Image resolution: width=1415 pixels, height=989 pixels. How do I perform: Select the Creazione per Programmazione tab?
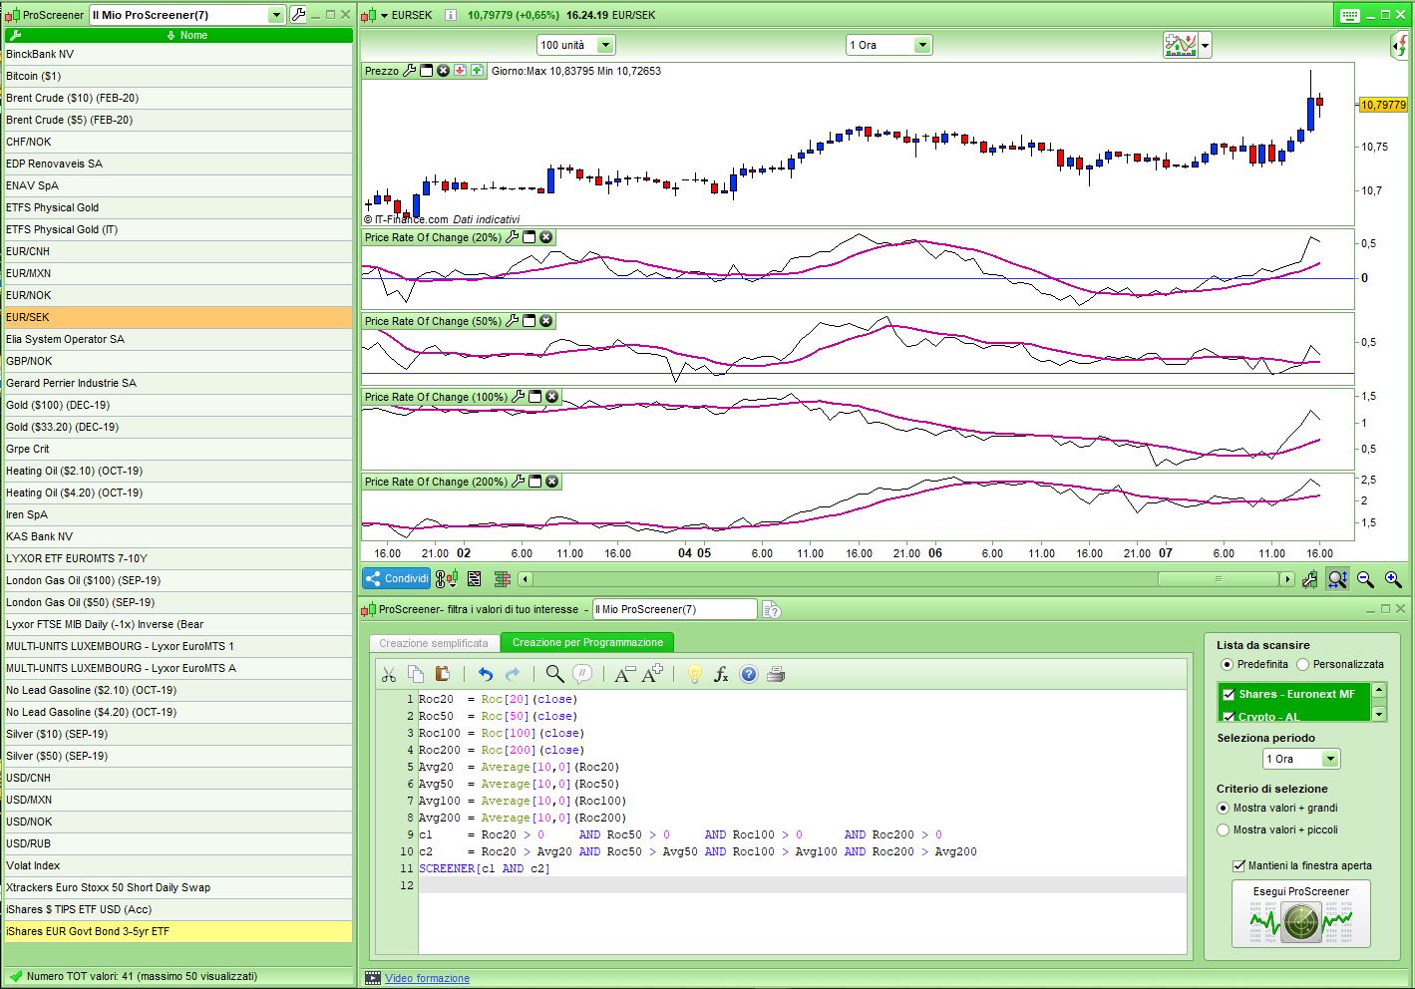(587, 643)
